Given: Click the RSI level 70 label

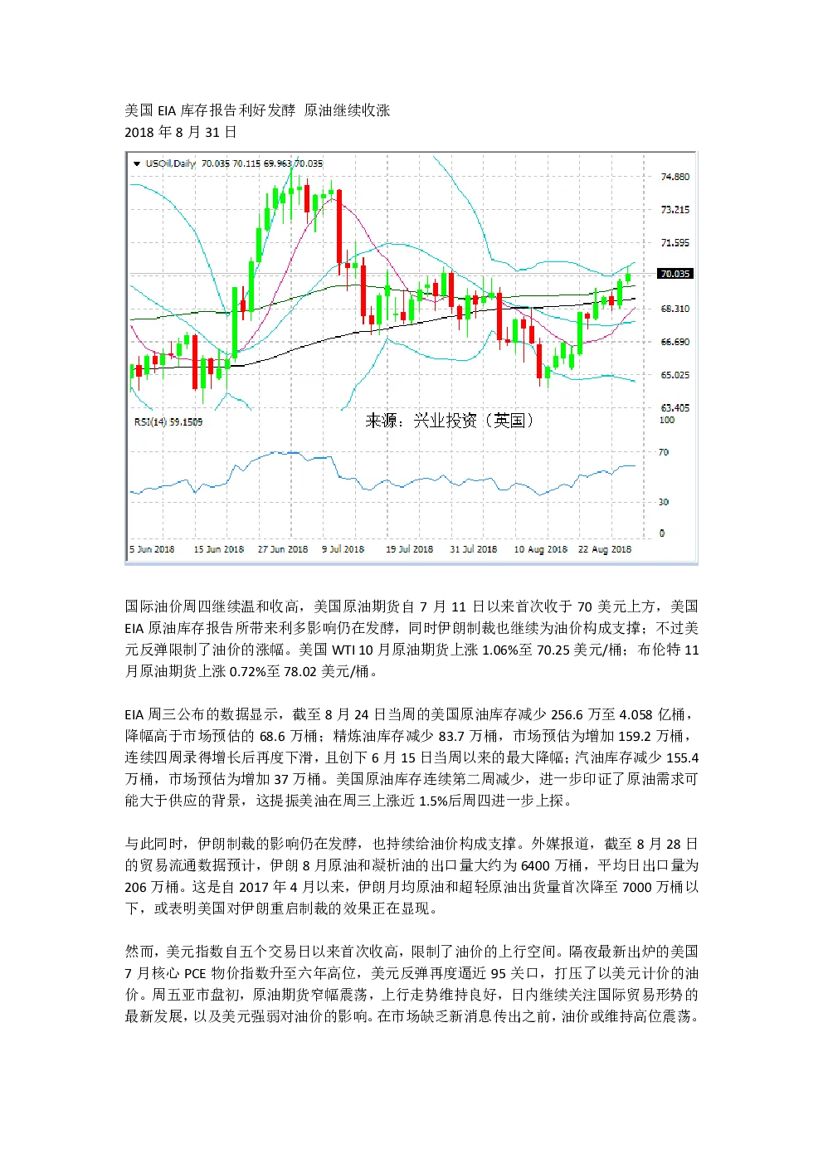Looking at the screenshot, I should coord(664,452).
